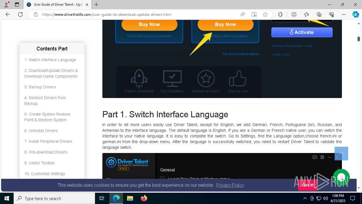
Task: Open Task View on taskbar
Action: 102,198
